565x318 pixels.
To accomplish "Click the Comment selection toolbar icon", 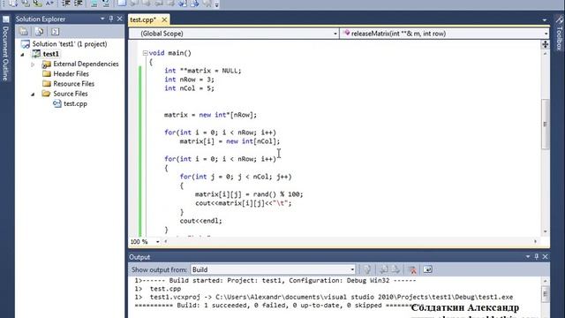I will coord(94,4).
